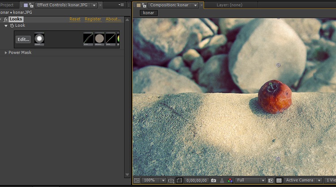Screen dimensions: 336x187
Task: Click Always Preview This View icon
Action: coord(137,180)
